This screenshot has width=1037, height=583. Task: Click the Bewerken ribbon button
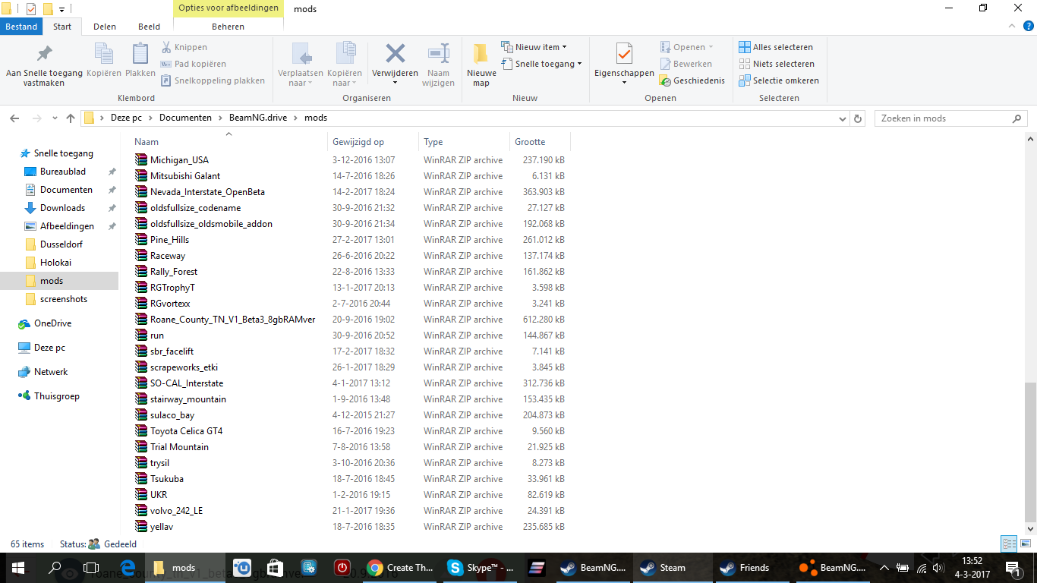[x=686, y=64]
